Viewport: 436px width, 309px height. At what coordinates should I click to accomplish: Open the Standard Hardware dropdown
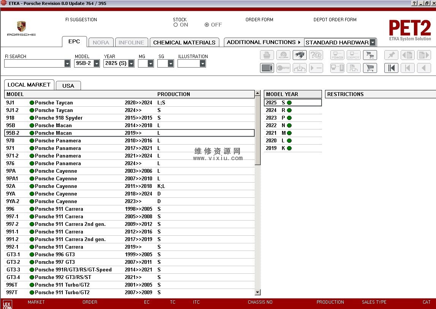click(372, 43)
